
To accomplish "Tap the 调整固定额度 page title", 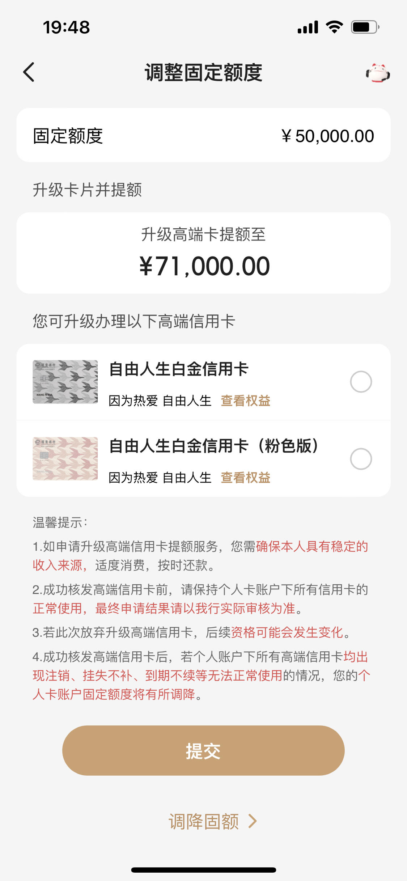I will coord(203,72).
